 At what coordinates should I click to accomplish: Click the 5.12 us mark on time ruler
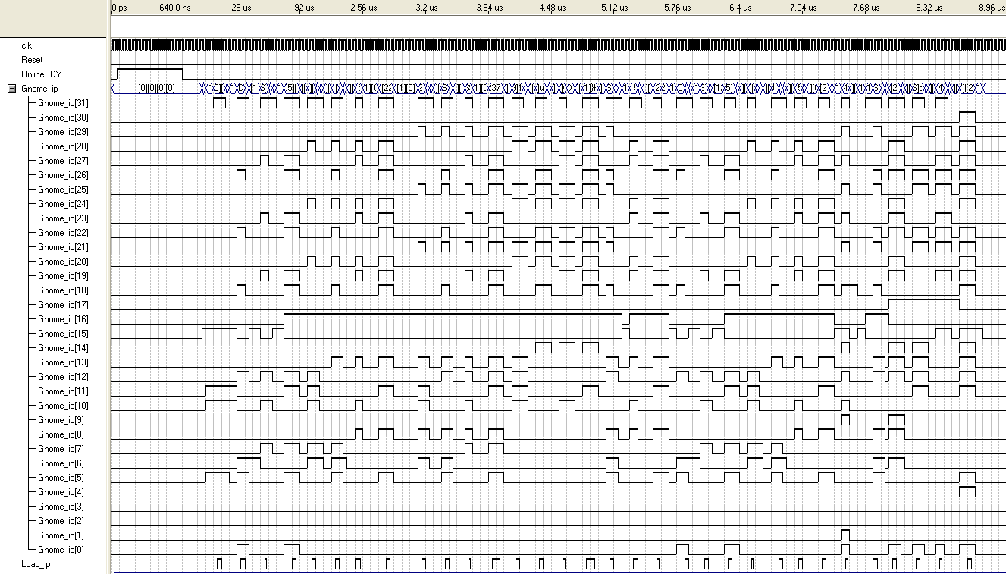coord(614,8)
